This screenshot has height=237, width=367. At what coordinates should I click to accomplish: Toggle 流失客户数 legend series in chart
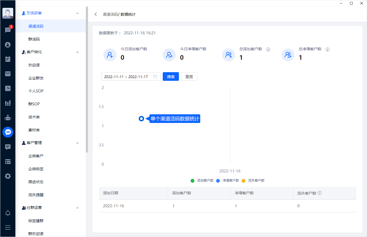coord(253,181)
